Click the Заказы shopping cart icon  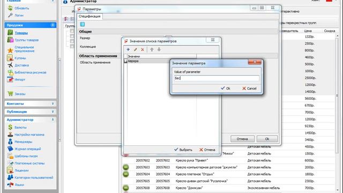pyautogui.click(x=10, y=94)
